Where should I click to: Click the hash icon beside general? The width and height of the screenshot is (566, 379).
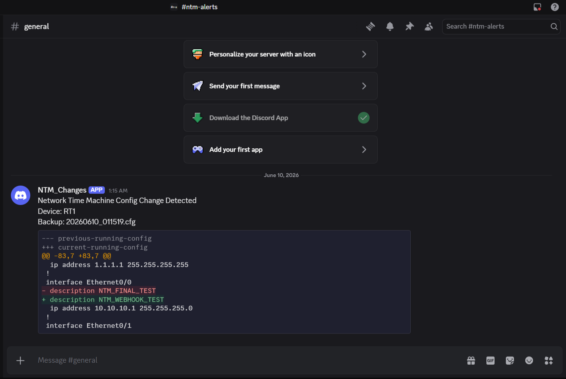pos(15,26)
